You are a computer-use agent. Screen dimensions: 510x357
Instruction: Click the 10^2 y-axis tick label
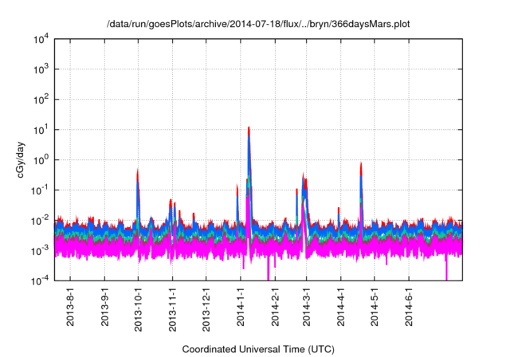click(x=40, y=100)
